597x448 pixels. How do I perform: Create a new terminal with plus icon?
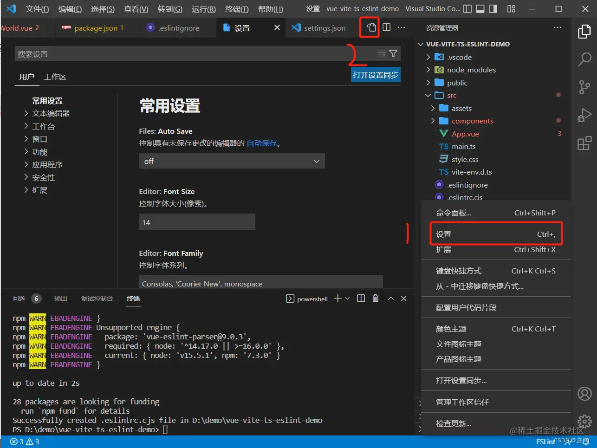point(338,299)
